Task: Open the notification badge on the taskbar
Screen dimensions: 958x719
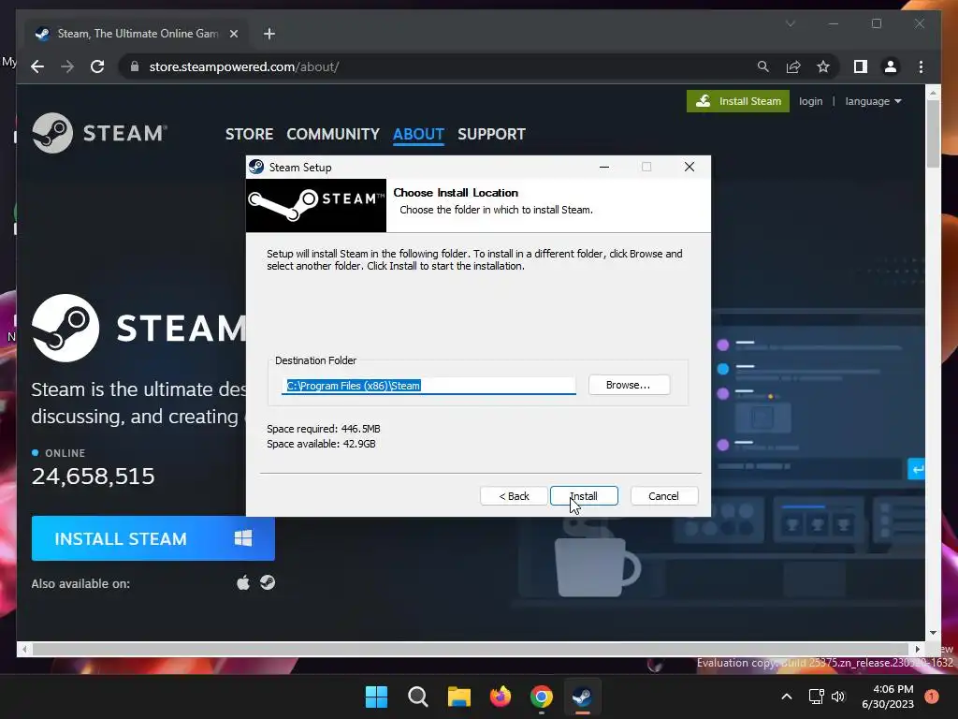Action: pyautogui.click(x=932, y=697)
